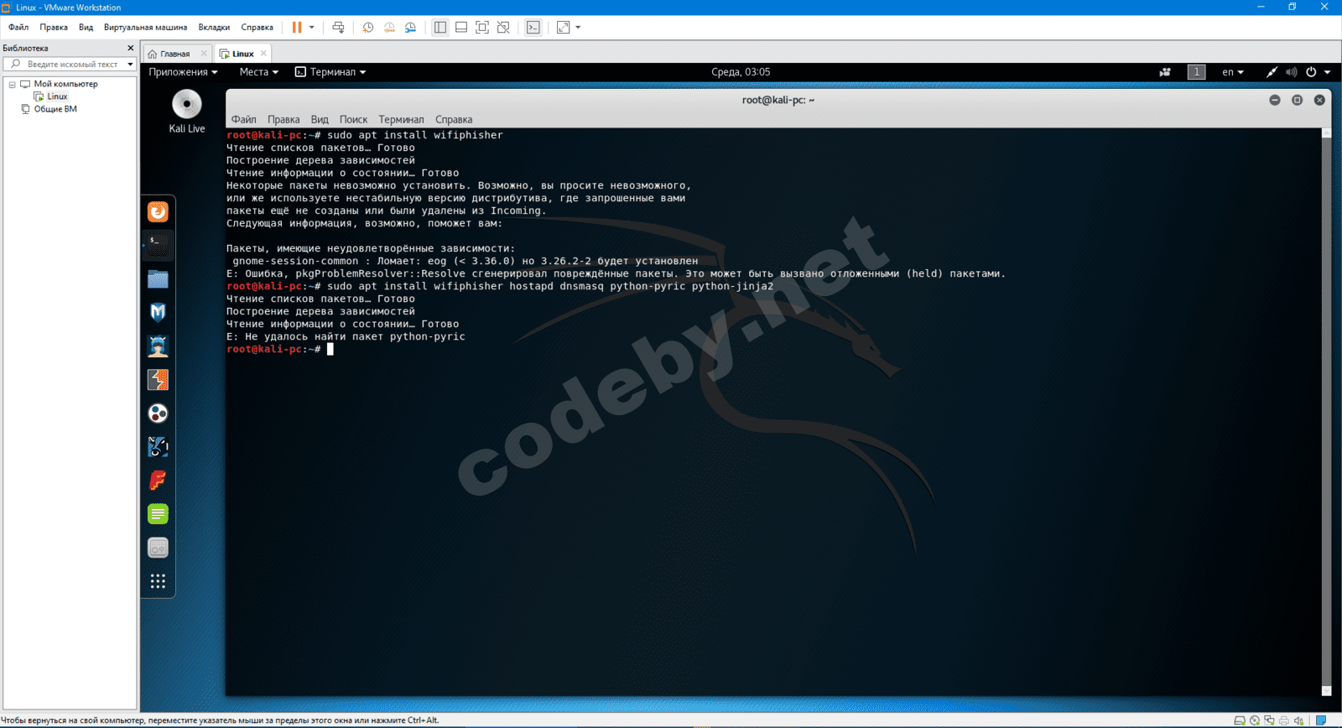Click the clock Среда, 03:05 in the panel

pos(741,72)
